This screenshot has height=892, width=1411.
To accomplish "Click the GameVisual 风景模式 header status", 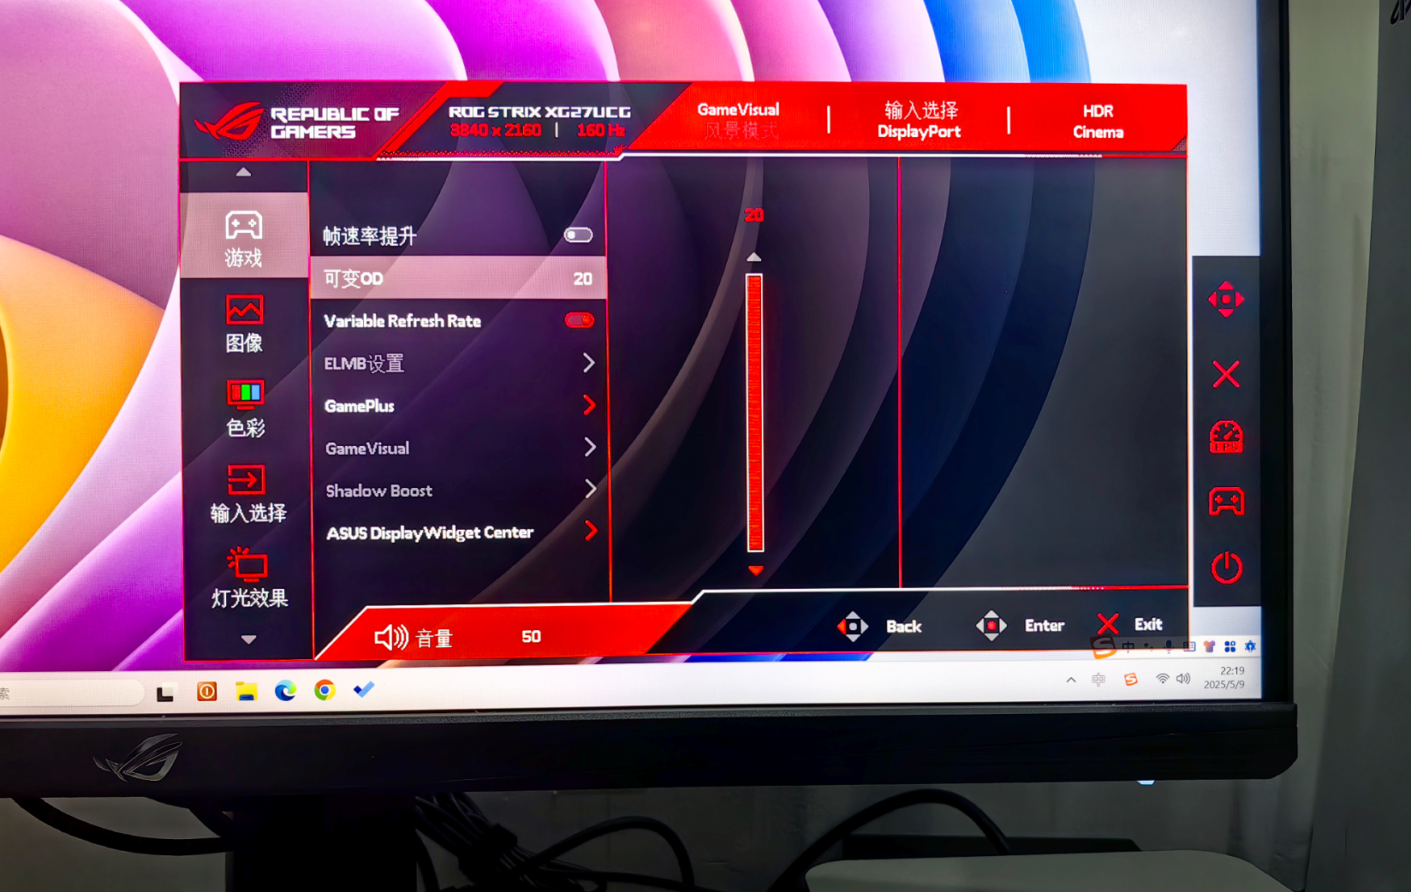I will coord(740,120).
